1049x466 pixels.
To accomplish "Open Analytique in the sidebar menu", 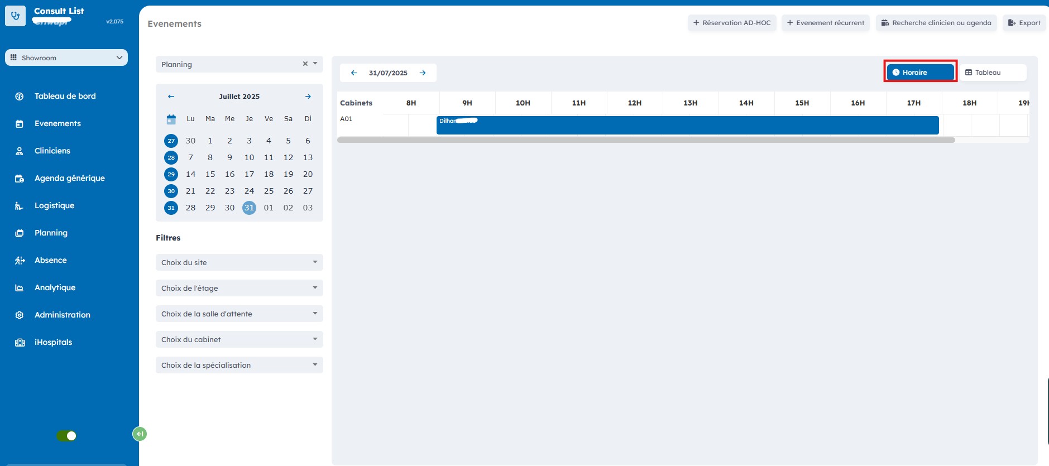I will click(x=55, y=287).
